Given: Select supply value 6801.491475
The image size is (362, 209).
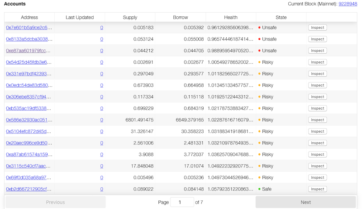Looking at the screenshot, I should (139, 120).
